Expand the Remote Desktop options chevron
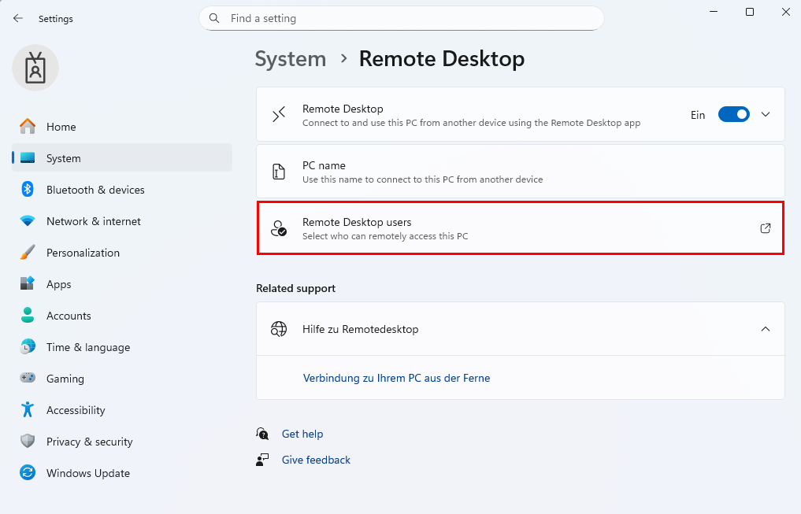Screen dimensions: 801x514 click(x=766, y=115)
